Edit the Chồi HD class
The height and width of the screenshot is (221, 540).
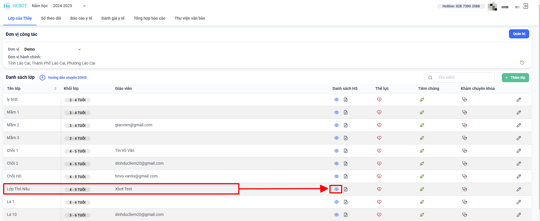519,176
